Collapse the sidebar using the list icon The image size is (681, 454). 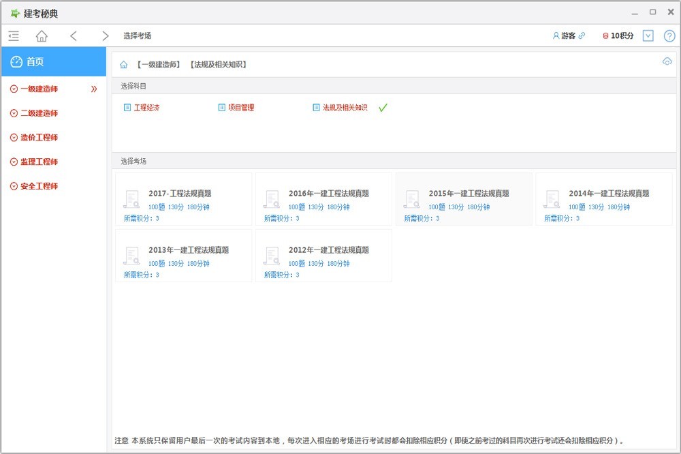click(13, 35)
